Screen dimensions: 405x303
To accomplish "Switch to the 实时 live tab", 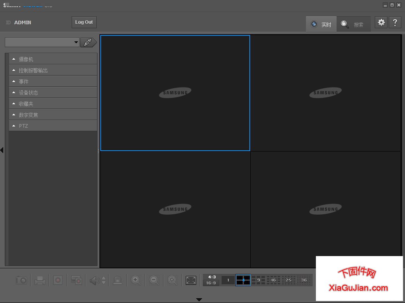I will 321,24.
